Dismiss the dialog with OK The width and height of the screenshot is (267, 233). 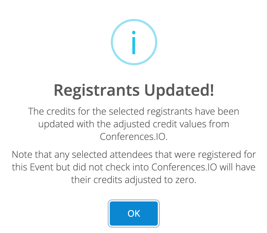[134, 213]
